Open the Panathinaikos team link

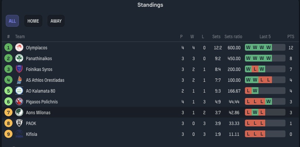(x=39, y=58)
